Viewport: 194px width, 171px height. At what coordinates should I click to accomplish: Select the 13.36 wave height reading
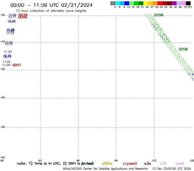pyautogui.click(x=180, y=59)
